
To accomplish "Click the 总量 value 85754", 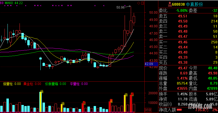I will (x=182, y=83).
